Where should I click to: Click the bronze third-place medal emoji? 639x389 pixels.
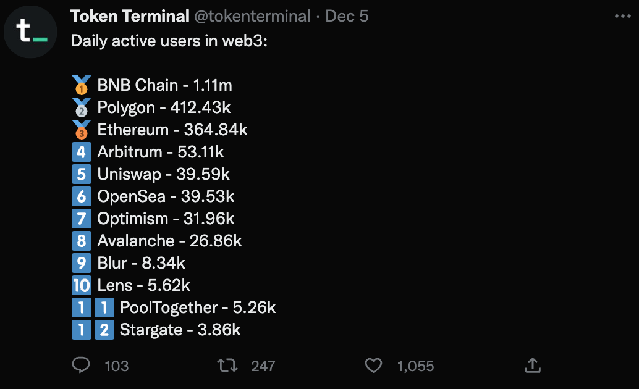(81, 130)
